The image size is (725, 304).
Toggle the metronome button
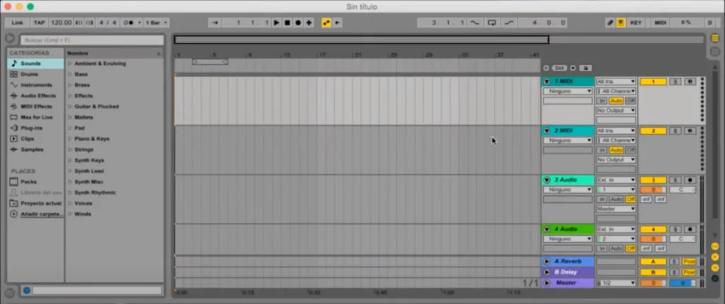[130, 23]
